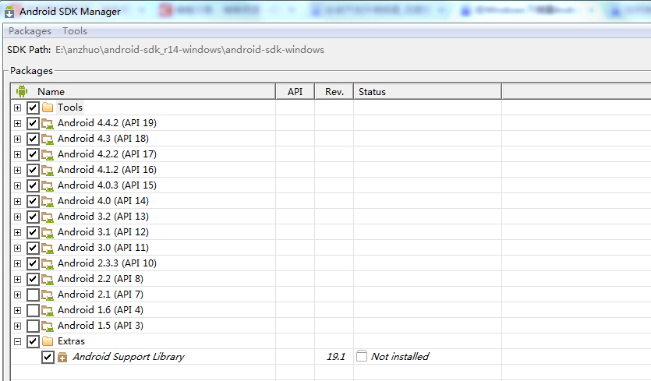The width and height of the screenshot is (651, 381).
Task: Sort by the API column header
Action: tap(295, 91)
